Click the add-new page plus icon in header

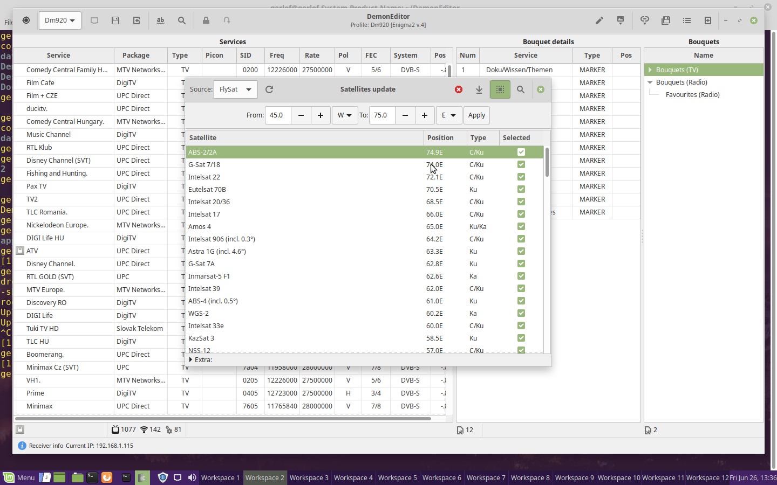(x=708, y=20)
